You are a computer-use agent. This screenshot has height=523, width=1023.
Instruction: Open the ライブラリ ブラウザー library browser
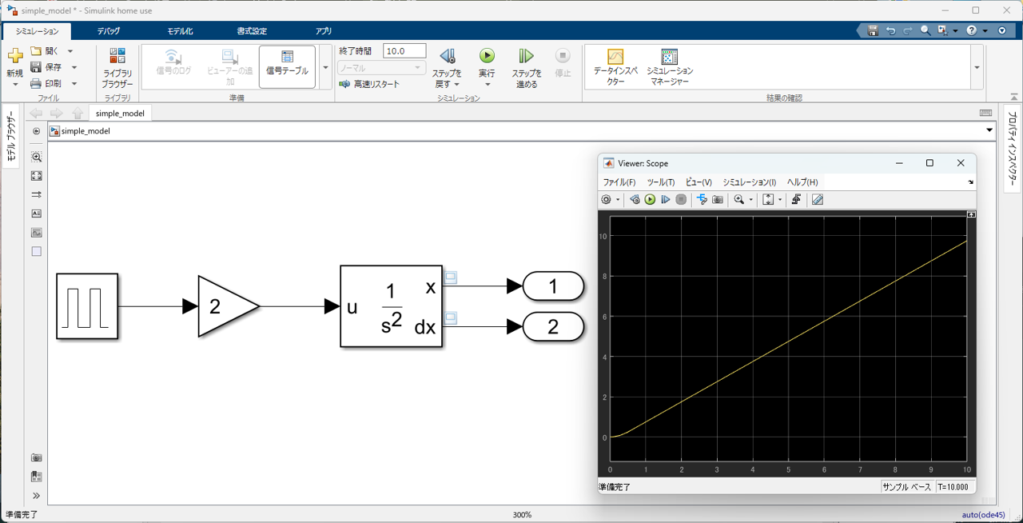point(117,66)
